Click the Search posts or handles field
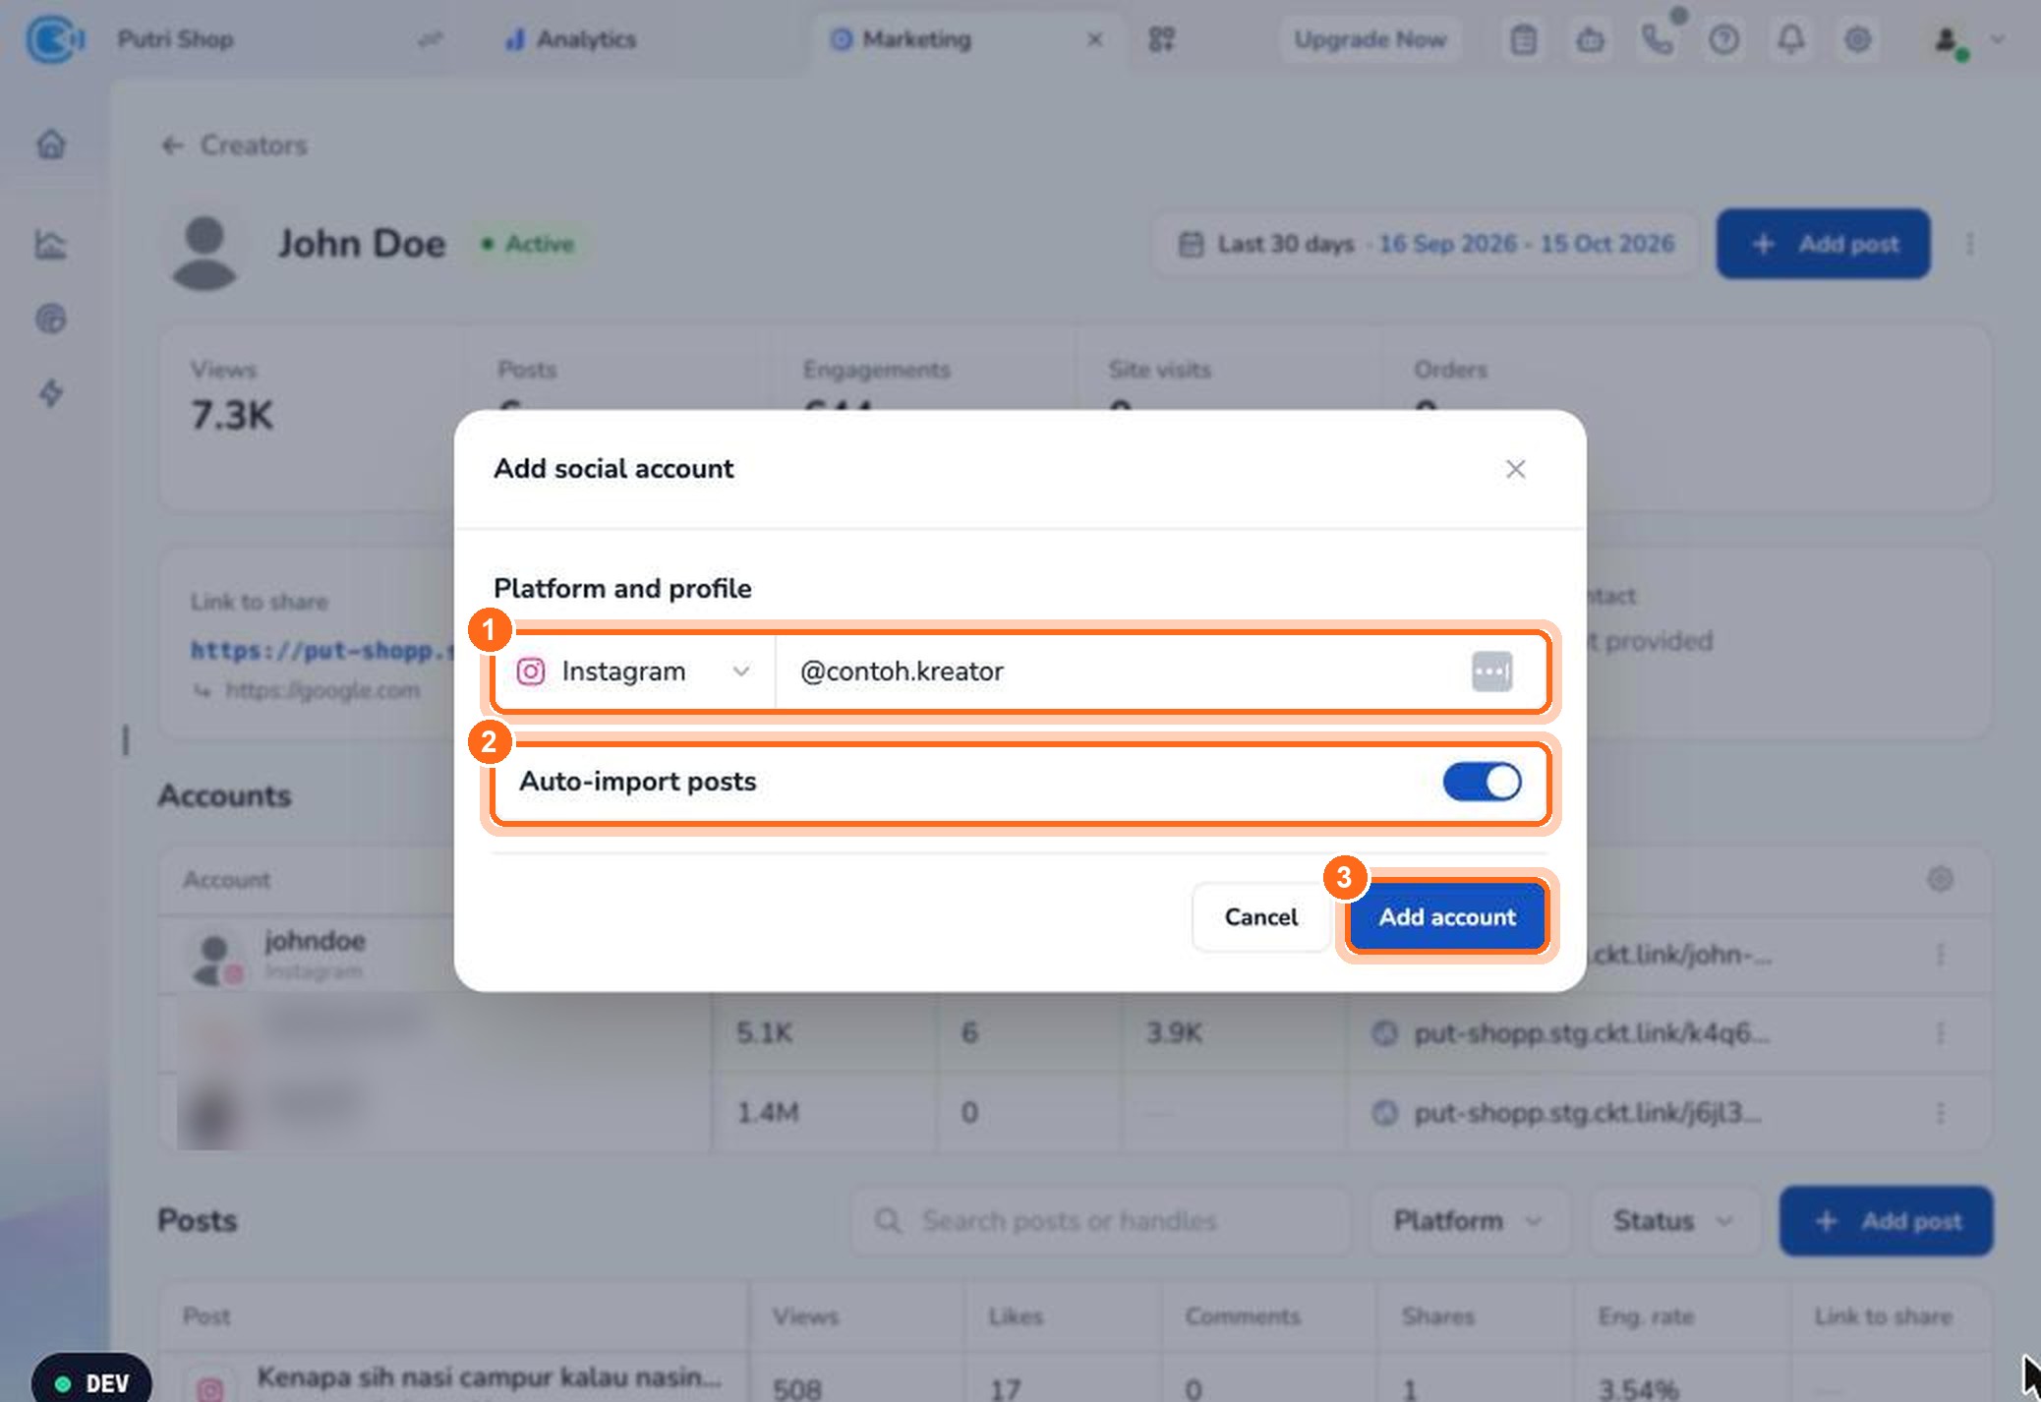This screenshot has width=2041, height=1402. tap(1101, 1221)
